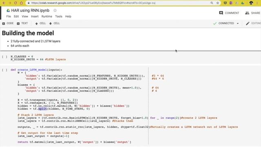Click the zoom magnifier icon in address bar
Image resolution: width=261 pixels, height=147 pixels.
(212, 3)
